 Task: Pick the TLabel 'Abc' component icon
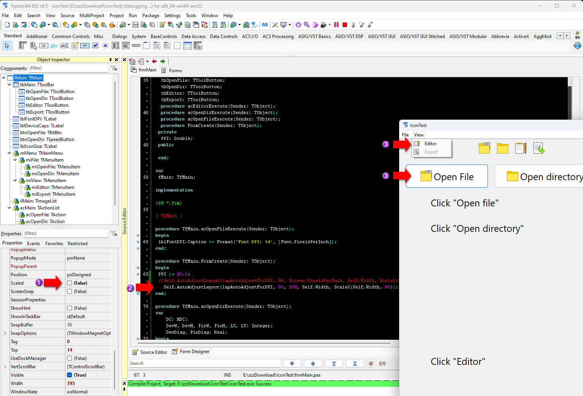[54, 46]
